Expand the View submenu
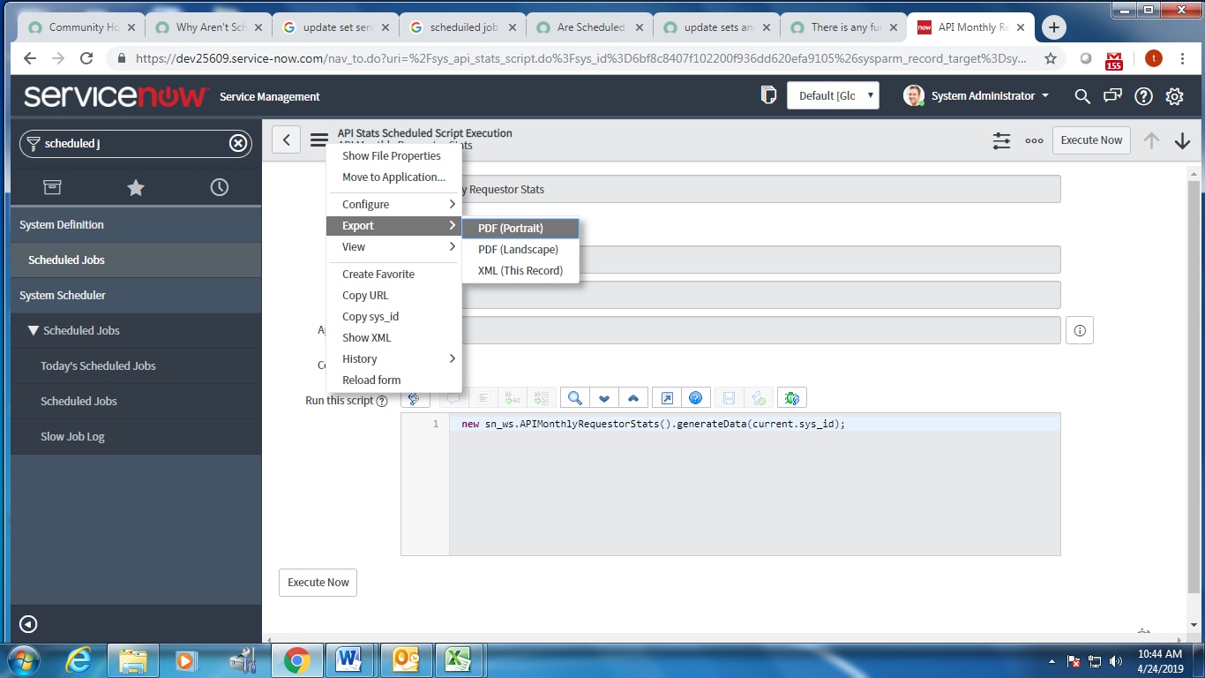Image resolution: width=1205 pixels, height=678 pixels. click(x=394, y=247)
